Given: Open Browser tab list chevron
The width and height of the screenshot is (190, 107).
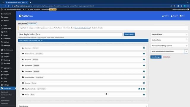Looking at the screenshot, I should [x=188, y=2].
